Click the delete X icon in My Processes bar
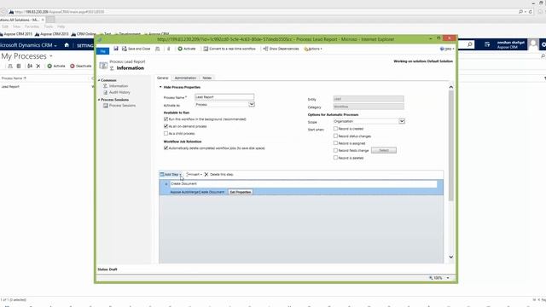The image size is (546, 307). pyautogui.click(x=38, y=66)
